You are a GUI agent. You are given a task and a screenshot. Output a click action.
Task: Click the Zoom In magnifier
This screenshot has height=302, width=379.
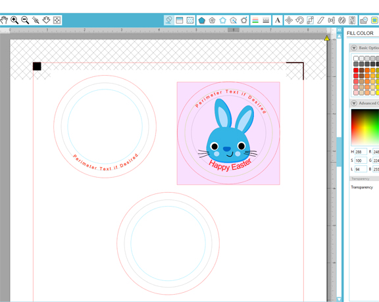(14, 20)
